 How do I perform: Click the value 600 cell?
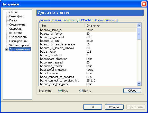pos(89,37)
